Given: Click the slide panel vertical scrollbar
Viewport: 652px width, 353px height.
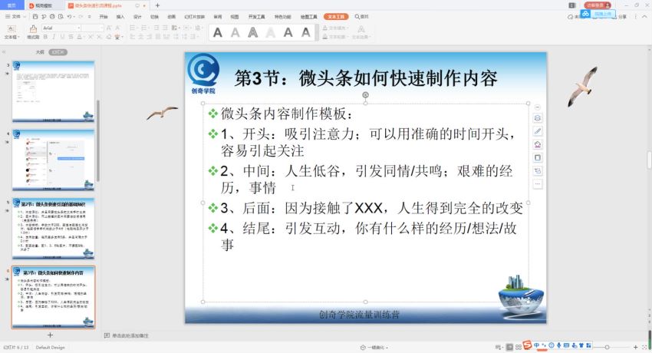Looking at the screenshot, I should (x=98, y=140).
